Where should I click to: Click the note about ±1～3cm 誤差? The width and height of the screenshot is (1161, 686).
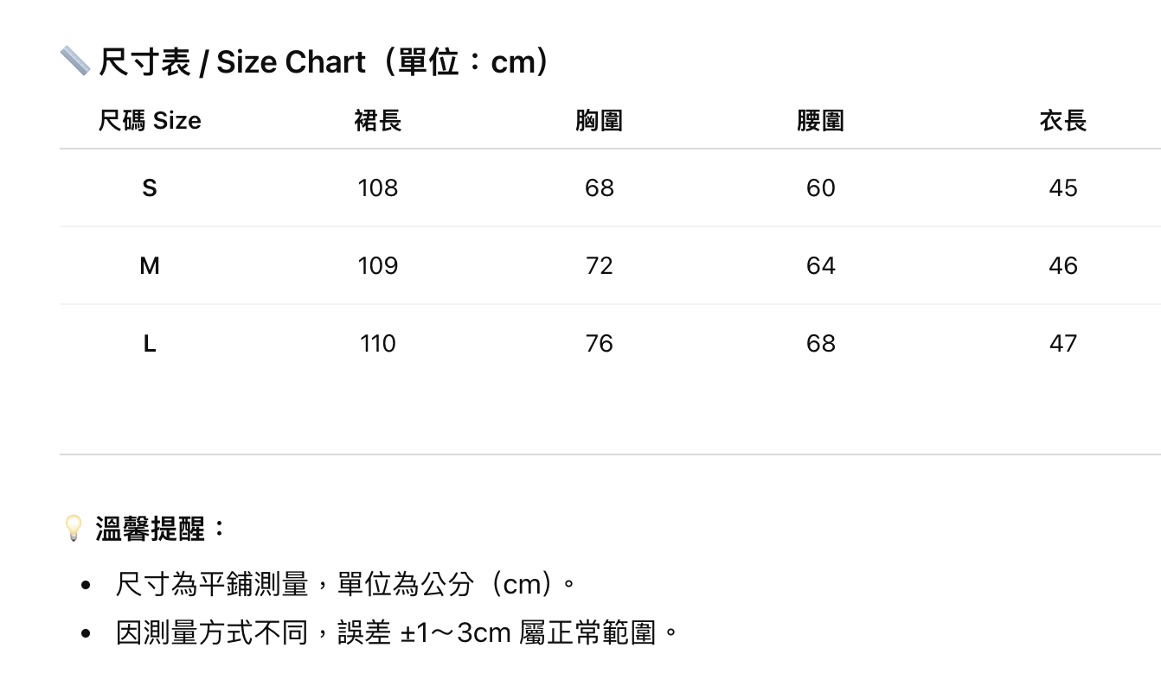click(x=398, y=633)
